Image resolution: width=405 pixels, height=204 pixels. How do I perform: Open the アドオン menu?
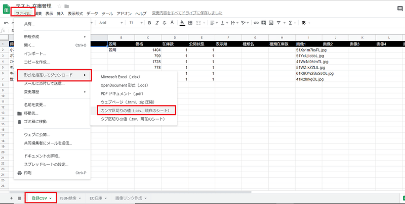coord(124,14)
